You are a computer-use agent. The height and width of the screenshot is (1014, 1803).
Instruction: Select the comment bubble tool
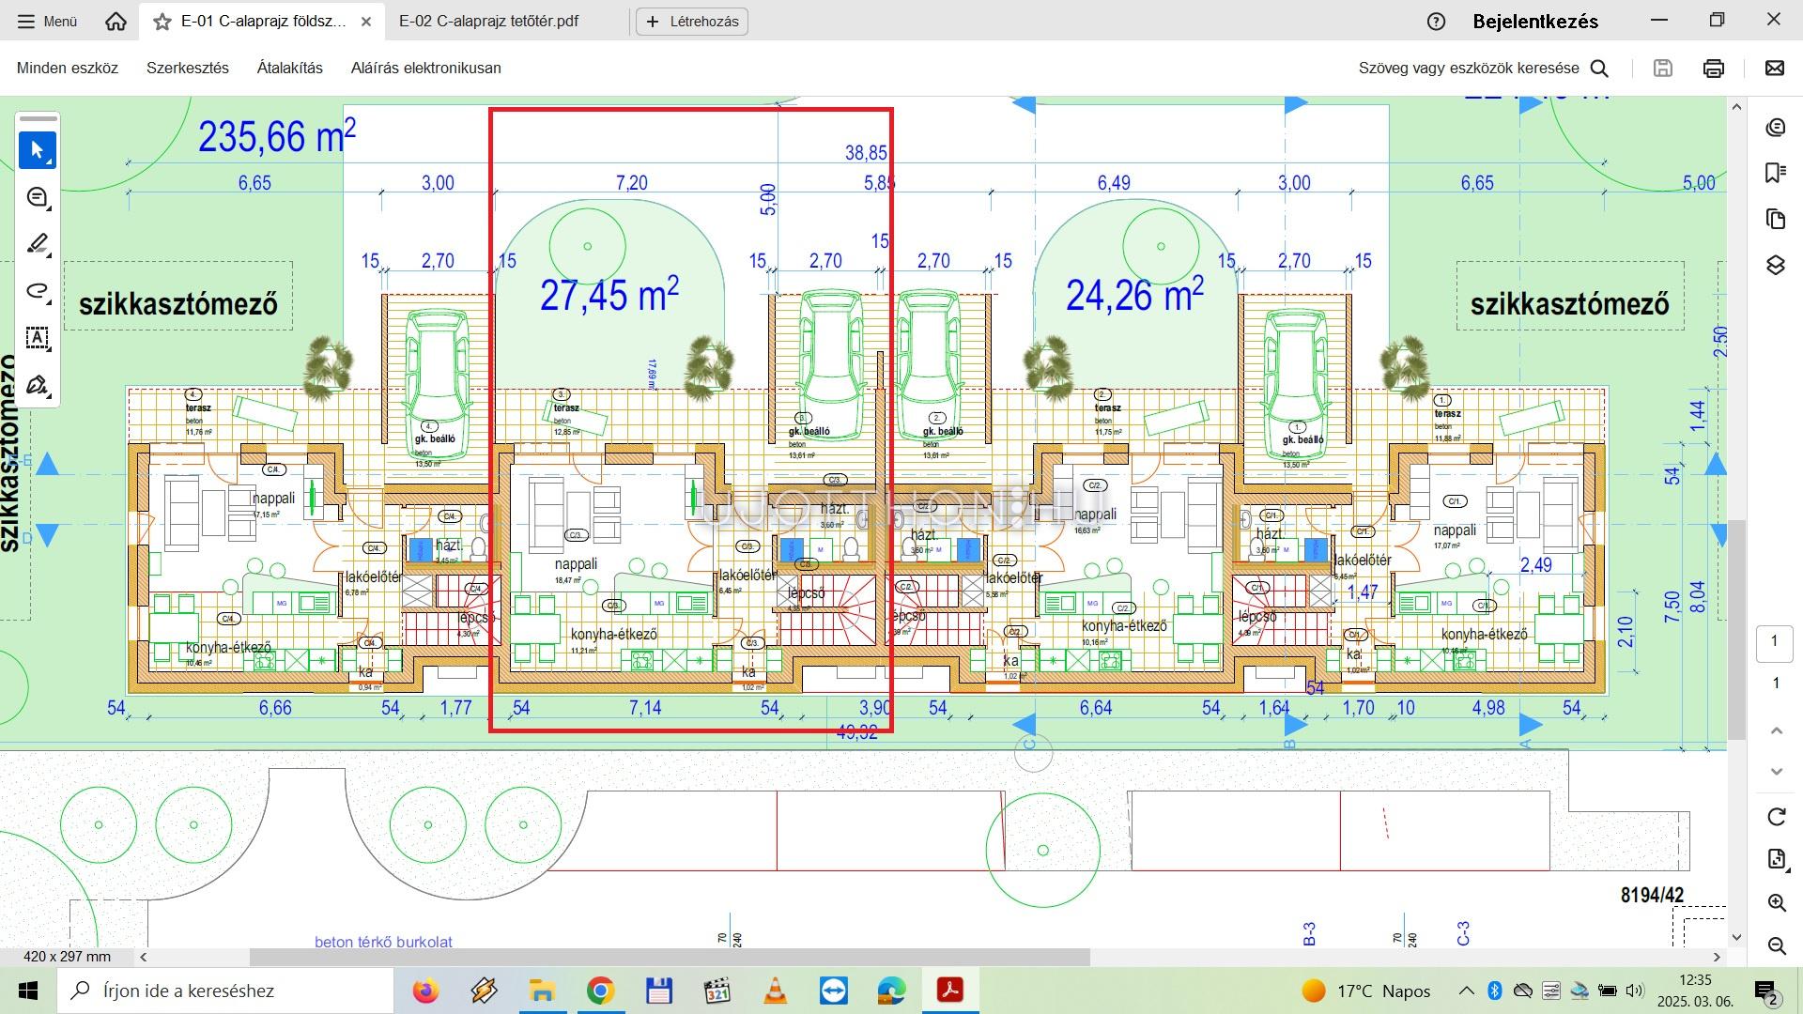click(x=38, y=197)
